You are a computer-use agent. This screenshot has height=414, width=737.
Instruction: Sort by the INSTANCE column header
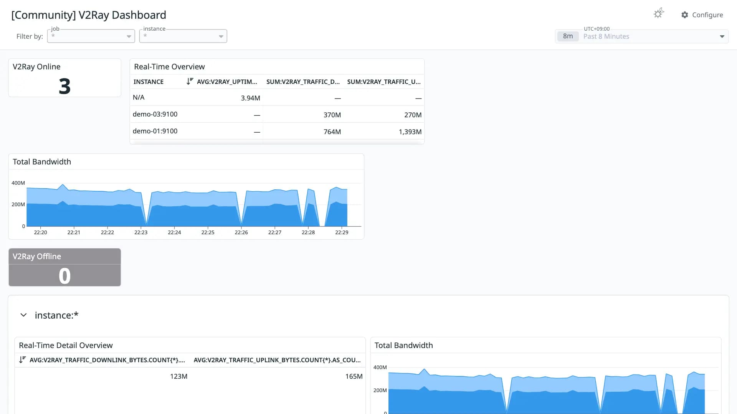(x=149, y=82)
